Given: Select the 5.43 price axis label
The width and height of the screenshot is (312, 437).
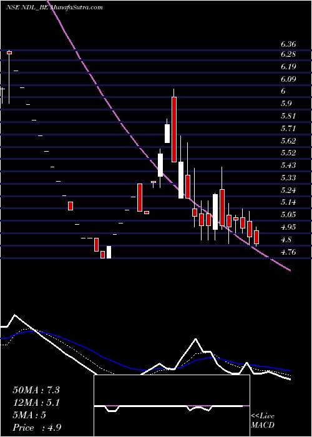Looking at the screenshot, I should pos(288,165).
